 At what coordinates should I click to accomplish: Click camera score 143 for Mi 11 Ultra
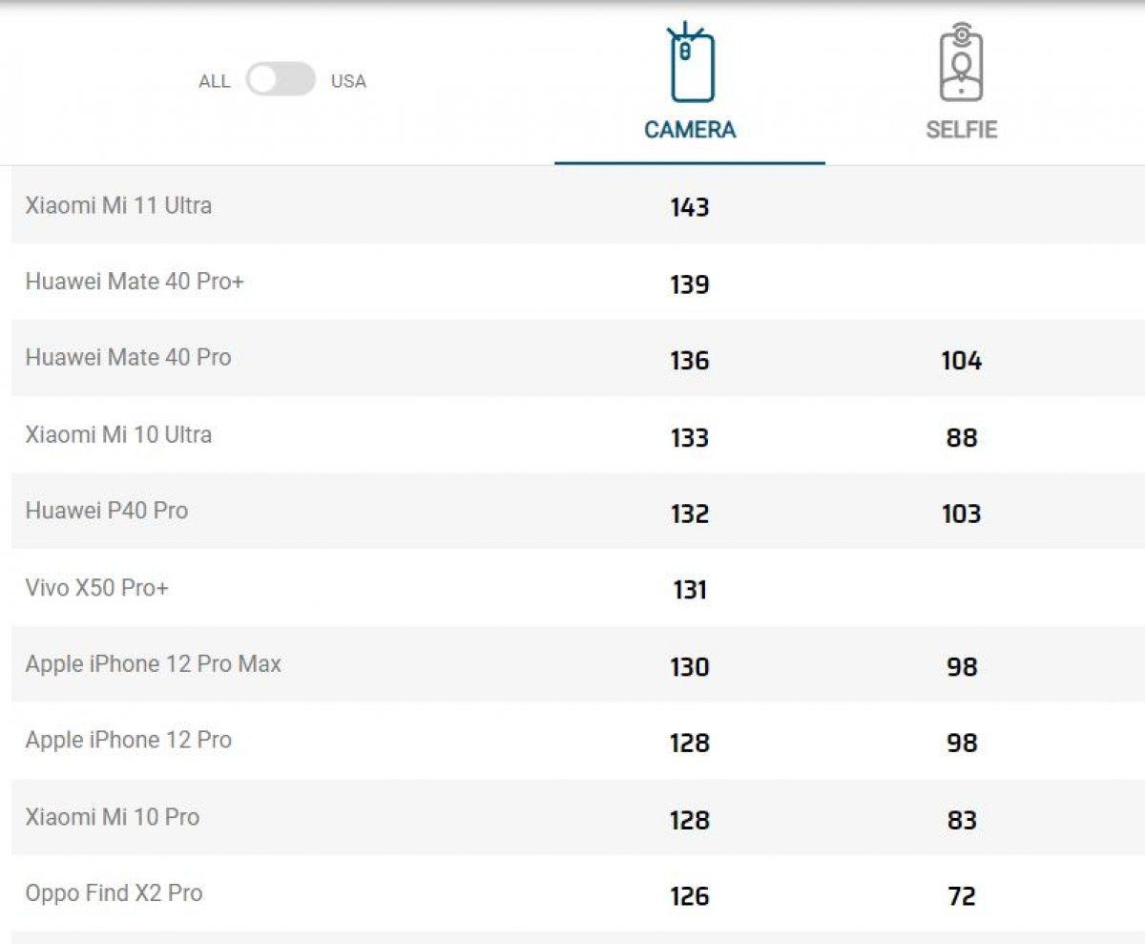coord(690,207)
